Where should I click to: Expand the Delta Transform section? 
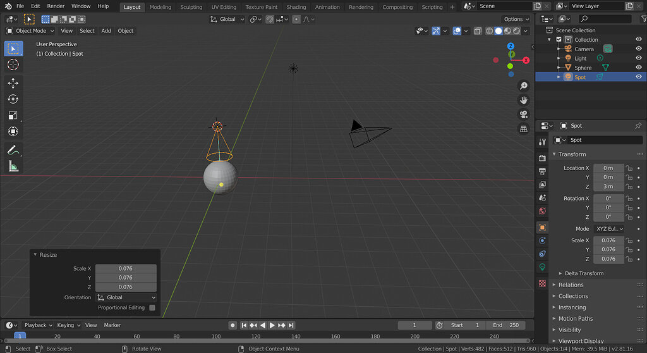tap(584, 273)
